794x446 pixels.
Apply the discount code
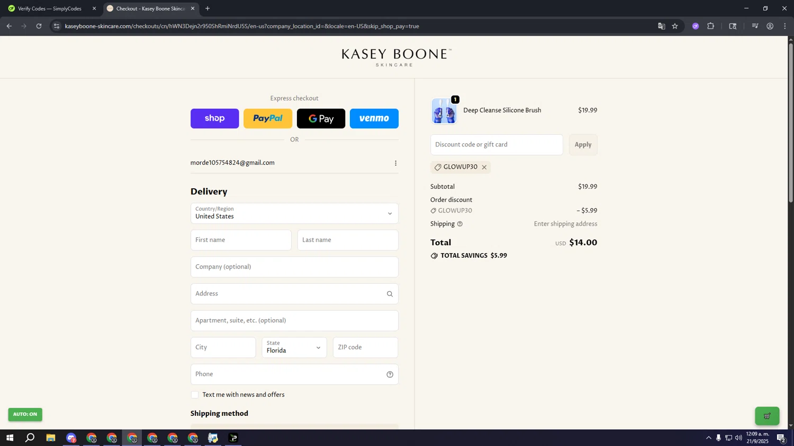point(583,145)
